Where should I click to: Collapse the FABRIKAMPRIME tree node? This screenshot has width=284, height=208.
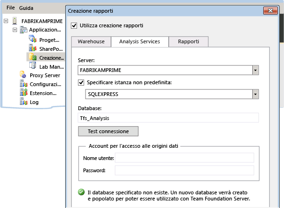[x=6, y=21]
